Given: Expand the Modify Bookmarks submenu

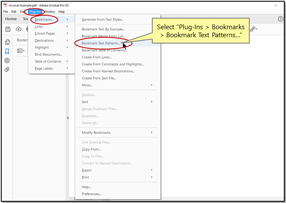Looking at the screenshot, I should (x=118, y=133).
